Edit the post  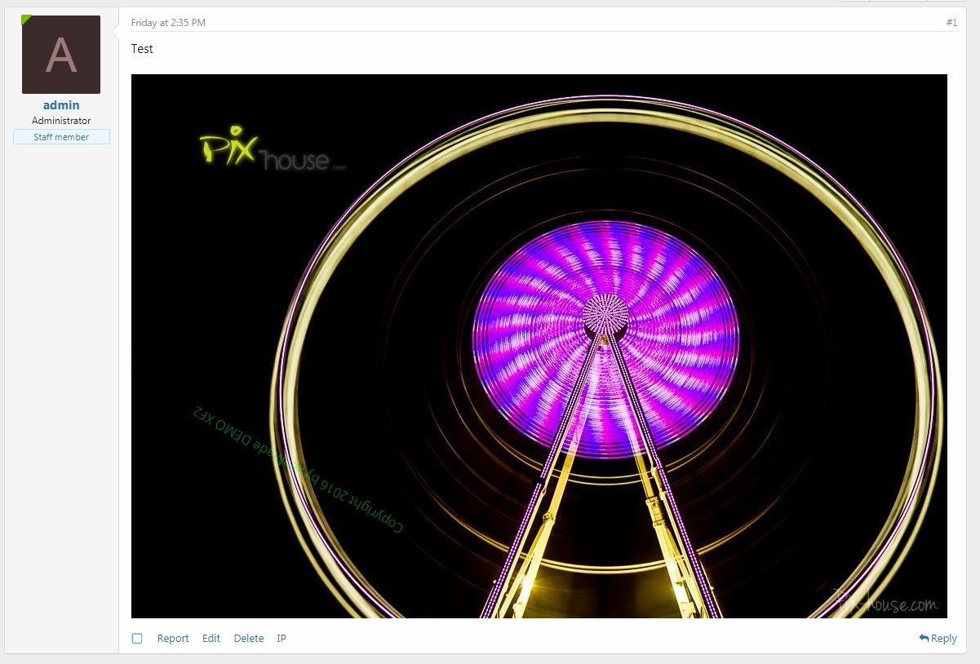[x=211, y=639]
